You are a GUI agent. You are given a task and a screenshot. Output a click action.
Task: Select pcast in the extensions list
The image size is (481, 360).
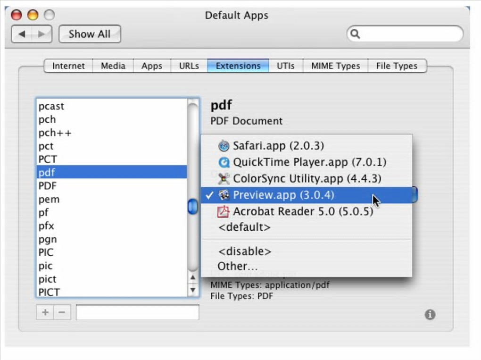click(x=112, y=106)
